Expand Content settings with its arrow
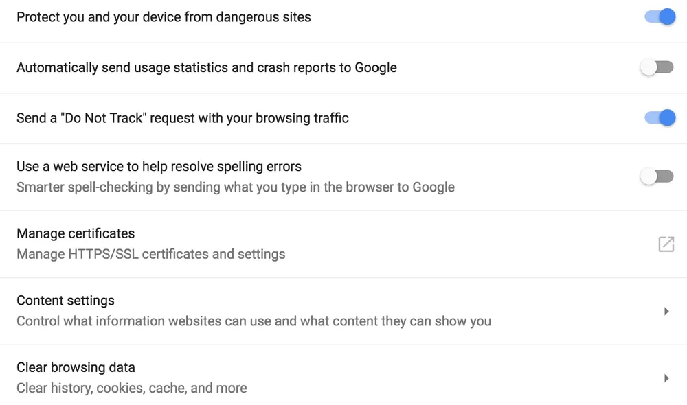This screenshot has height=405, width=687. point(666,311)
